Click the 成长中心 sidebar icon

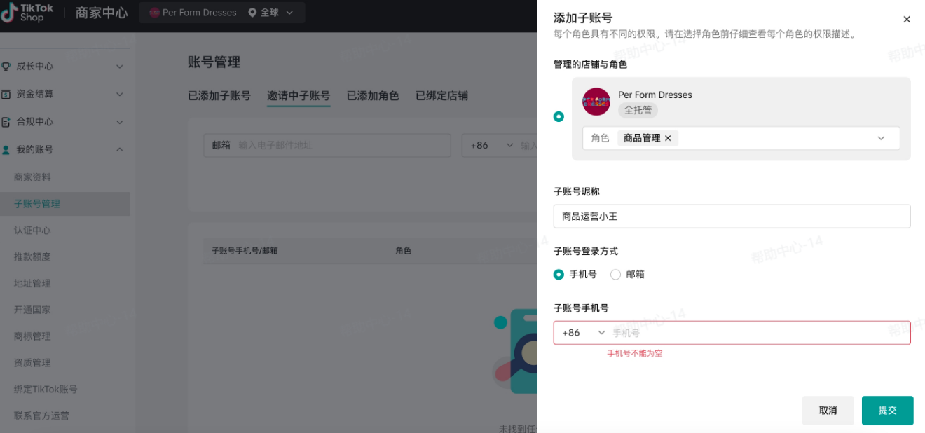click(7, 66)
